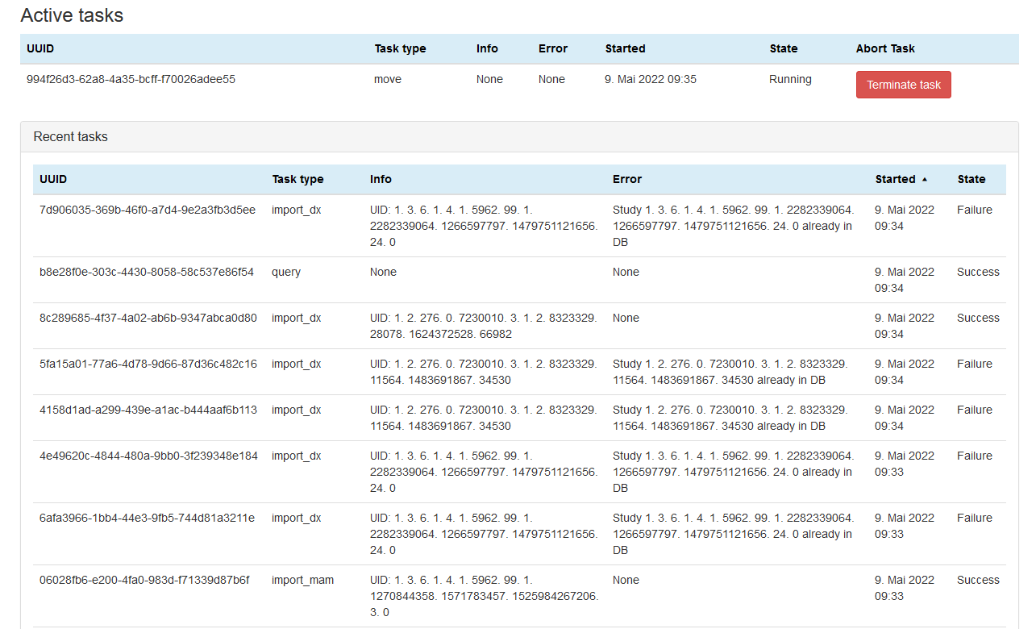
Task: Select UUID 5fa15a01-77a6-4d78-9d66-87d36c482c16
Action: click(x=148, y=364)
